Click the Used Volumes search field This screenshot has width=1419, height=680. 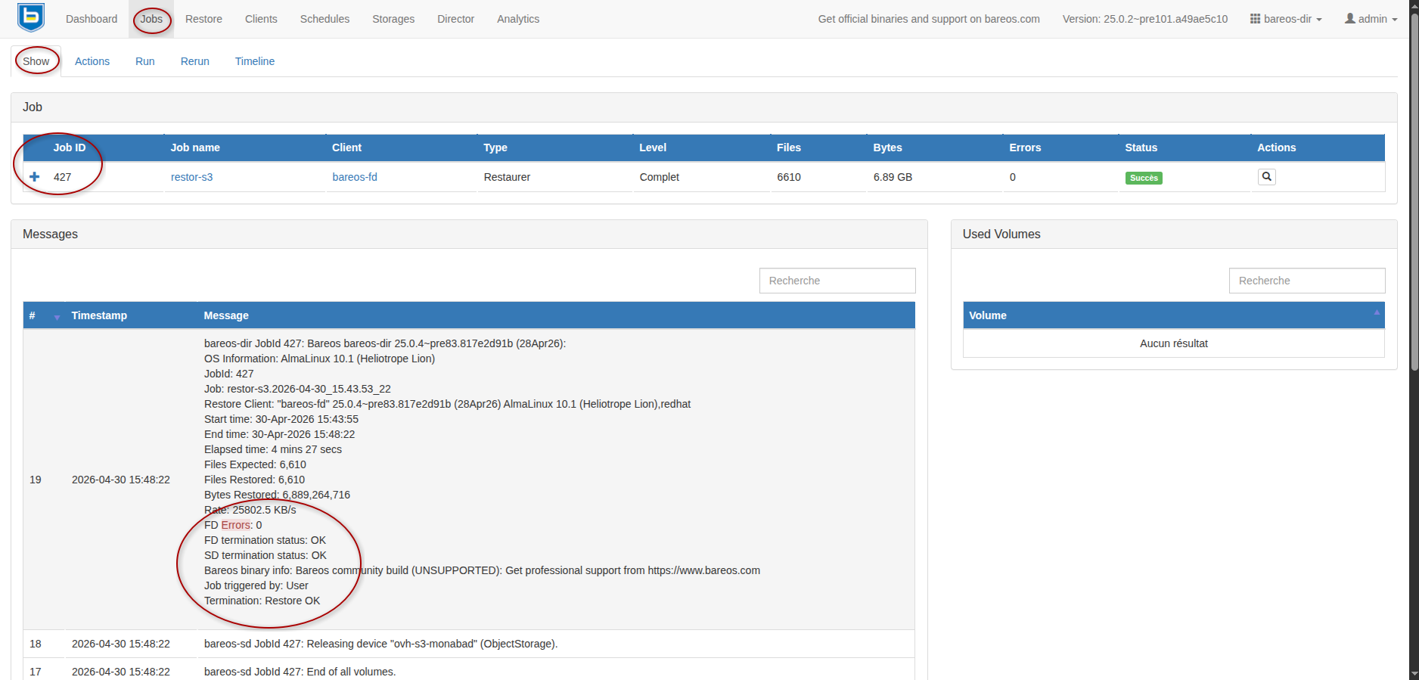(1306, 281)
